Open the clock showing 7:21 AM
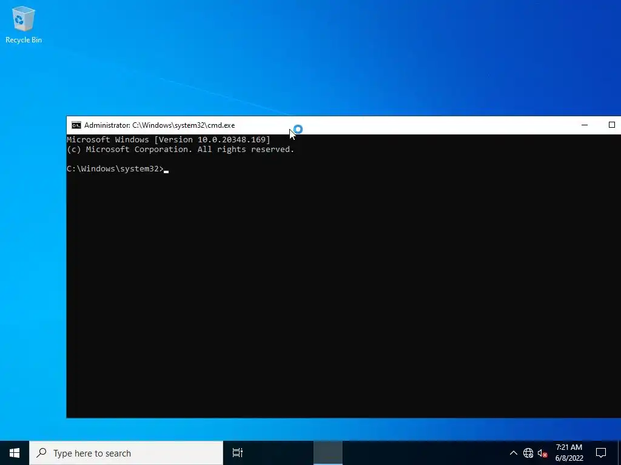This screenshot has width=621, height=465. click(569, 453)
